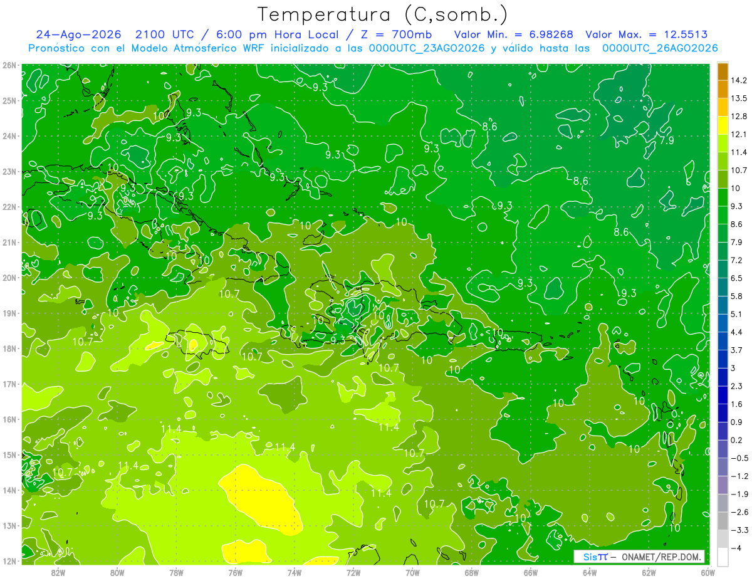Click the '15N' latitude axis label
752x581 pixels.
pos(9,455)
